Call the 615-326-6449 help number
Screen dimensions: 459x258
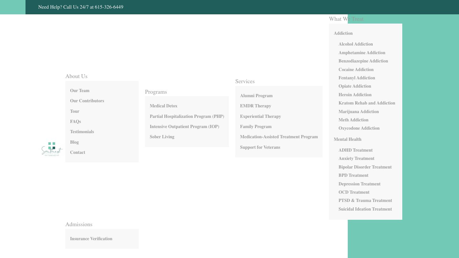(x=109, y=7)
